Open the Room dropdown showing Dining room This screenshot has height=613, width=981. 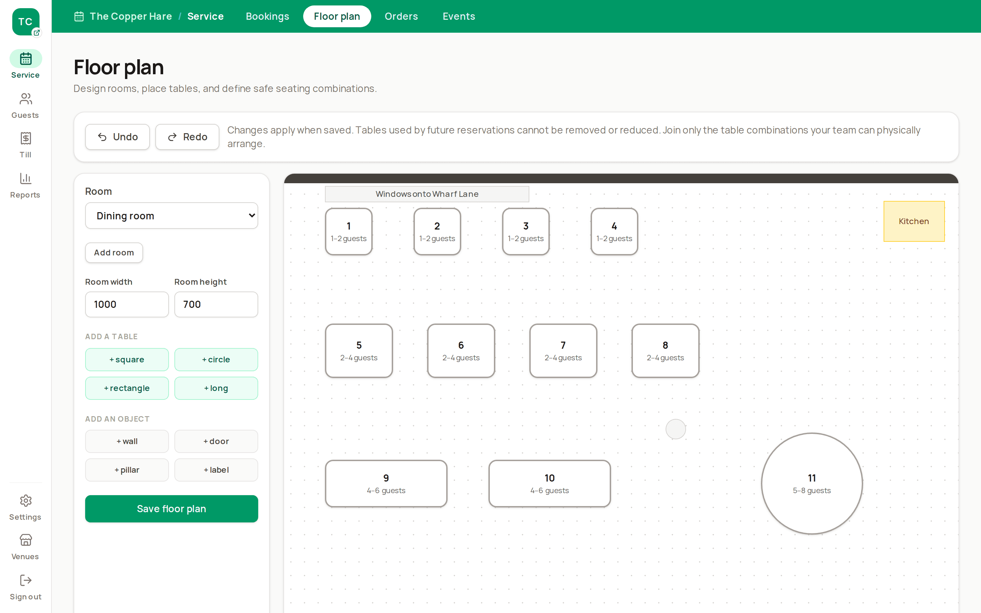(x=171, y=216)
